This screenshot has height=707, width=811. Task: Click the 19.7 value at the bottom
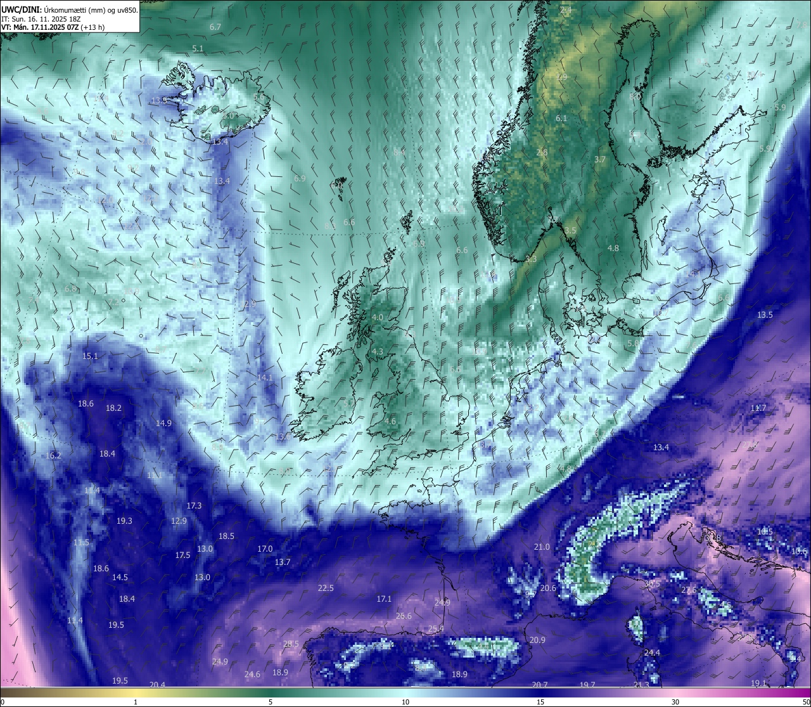point(587,685)
